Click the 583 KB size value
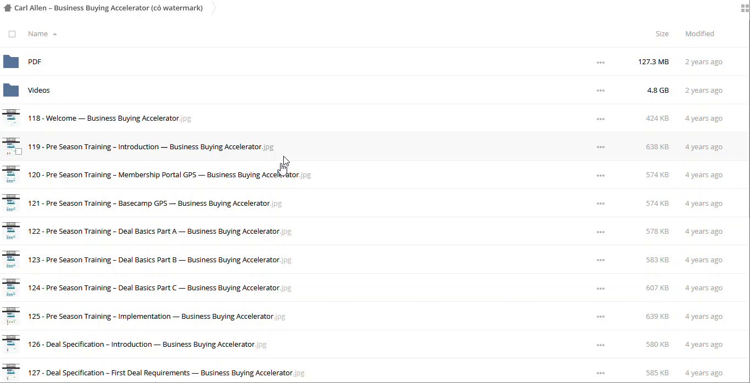Image resolution: width=750 pixels, height=383 pixels. [x=657, y=260]
